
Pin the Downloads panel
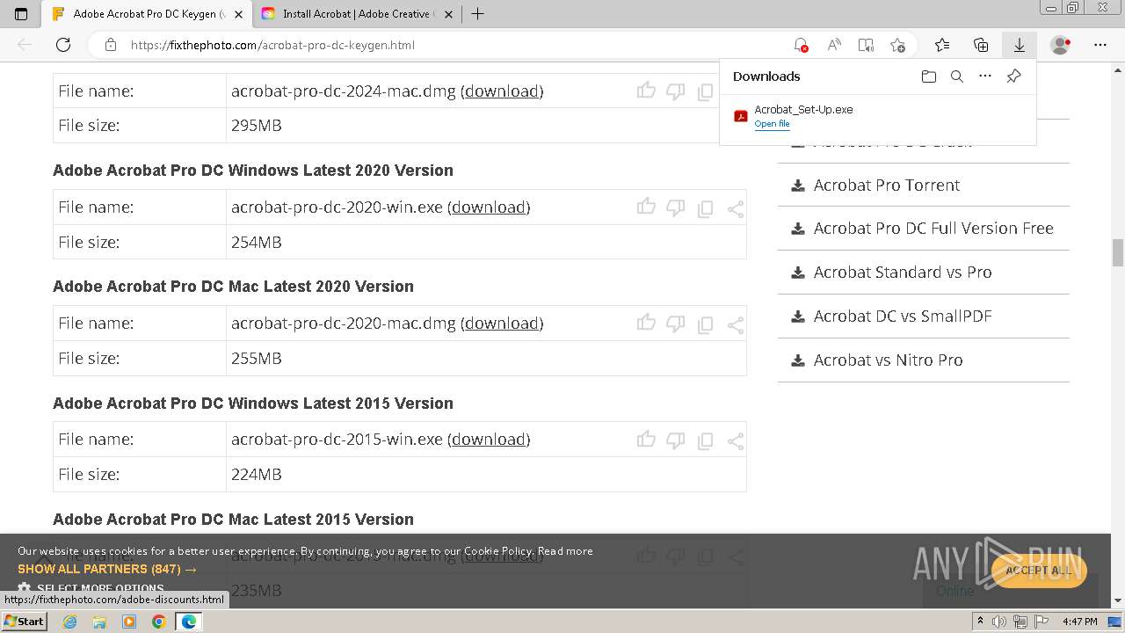click(1013, 76)
